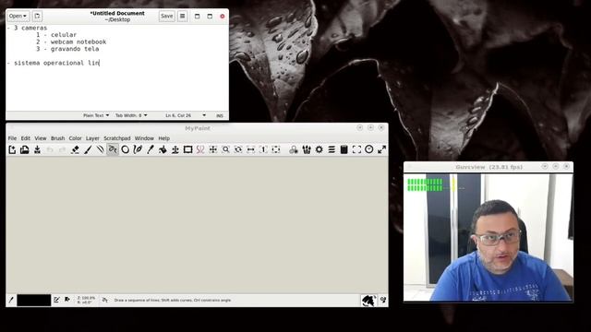
Task: Select the symmetry editing tool
Action: (200, 149)
